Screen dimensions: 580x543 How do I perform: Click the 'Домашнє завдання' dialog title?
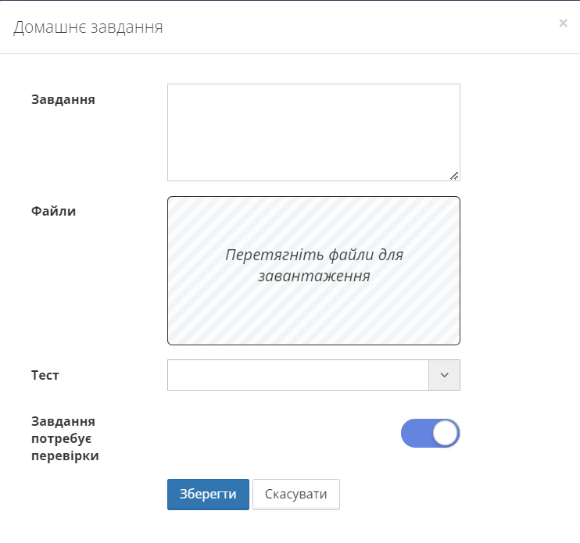point(88,27)
